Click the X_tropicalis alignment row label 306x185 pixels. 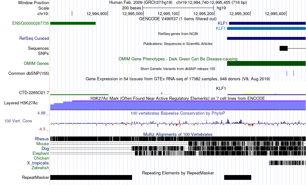[x=38, y=163]
